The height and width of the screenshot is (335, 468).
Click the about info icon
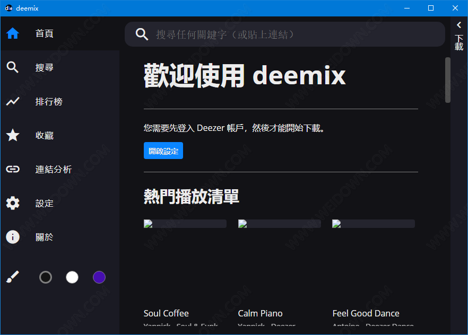click(13, 237)
